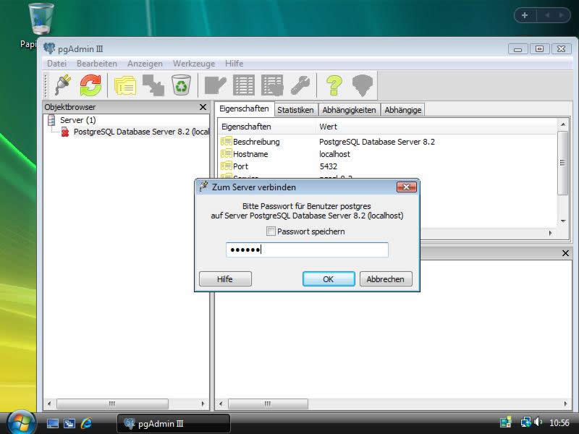
Task: Click the connect plug icon in pgAdmin toolbar
Action: (x=63, y=85)
